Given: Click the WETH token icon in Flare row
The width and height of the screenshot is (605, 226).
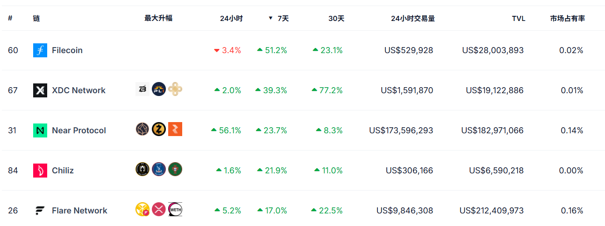Looking at the screenshot, I should coord(175,209).
